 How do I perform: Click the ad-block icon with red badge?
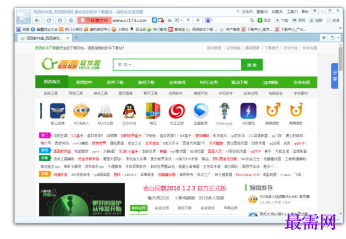[x=161, y=20]
